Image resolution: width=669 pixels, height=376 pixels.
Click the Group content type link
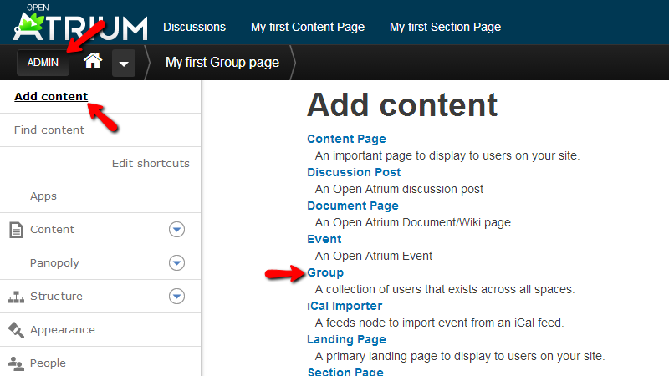click(325, 273)
